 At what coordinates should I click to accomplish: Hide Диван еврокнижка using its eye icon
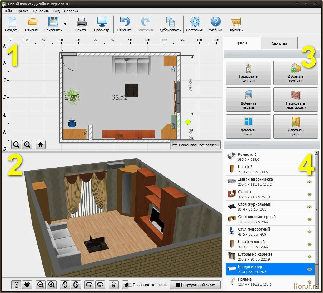click(309, 182)
